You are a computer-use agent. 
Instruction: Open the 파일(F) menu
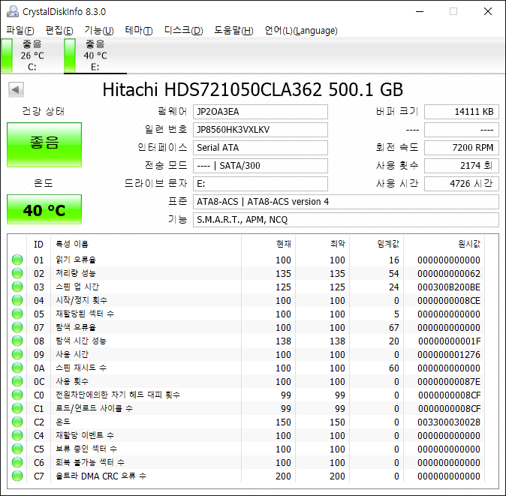[20, 31]
